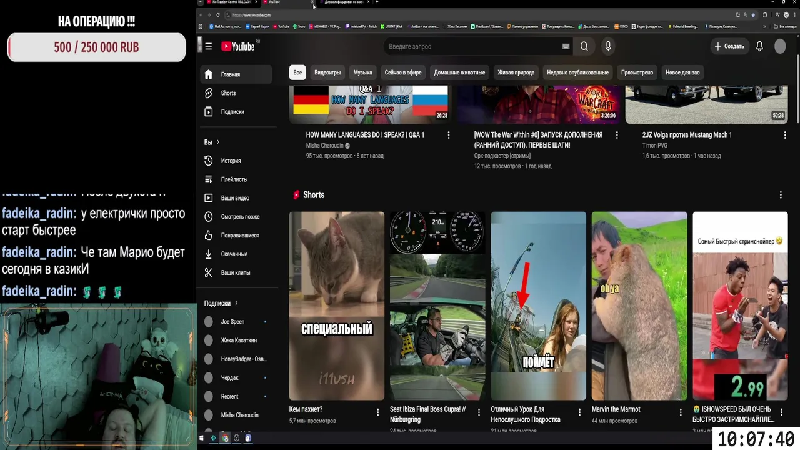Screen dimensions: 800x450
Task: Select the Новое для вас chip
Action: [682, 72]
